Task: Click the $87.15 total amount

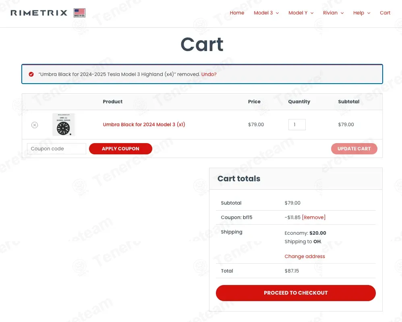Action: click(x=292, y=271)
